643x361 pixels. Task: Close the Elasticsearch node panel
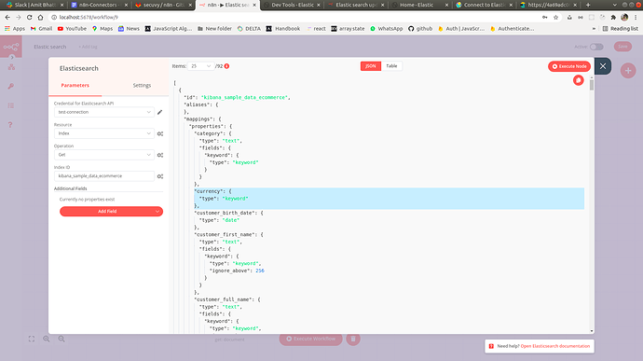point(603,66)
